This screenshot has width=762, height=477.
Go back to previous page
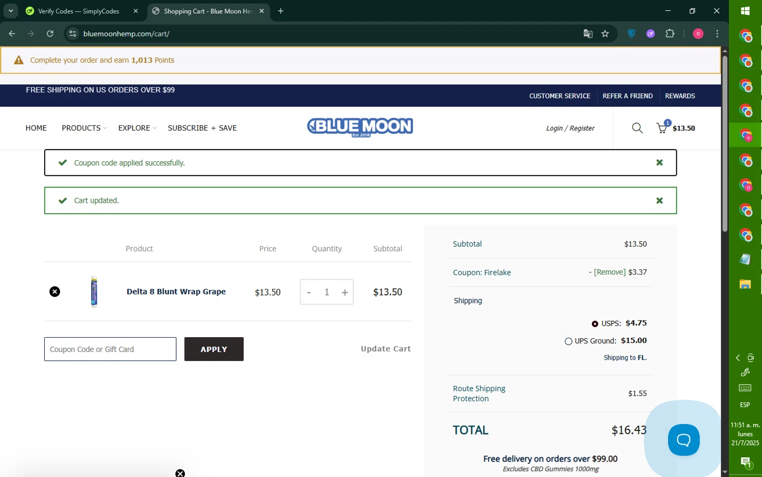pos(12,34)
